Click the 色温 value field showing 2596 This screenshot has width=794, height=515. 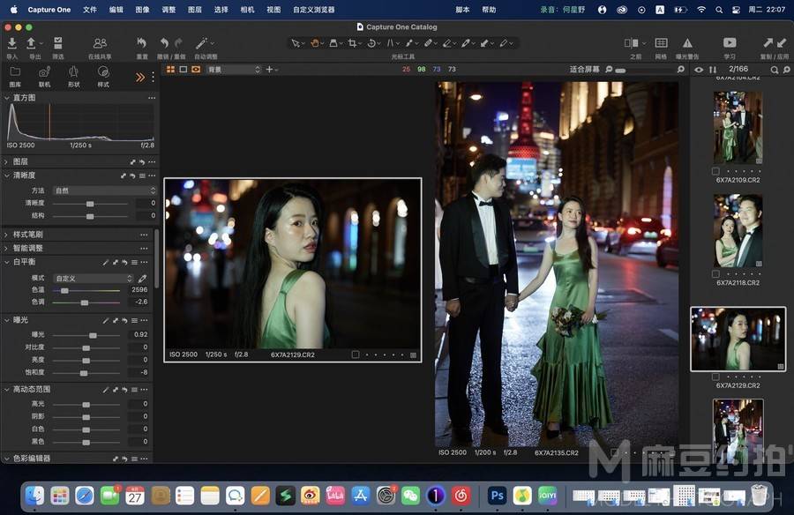coord(139,290)
